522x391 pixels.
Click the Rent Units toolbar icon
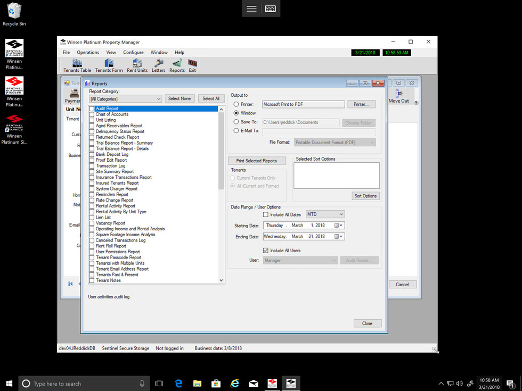coord(137,65)
